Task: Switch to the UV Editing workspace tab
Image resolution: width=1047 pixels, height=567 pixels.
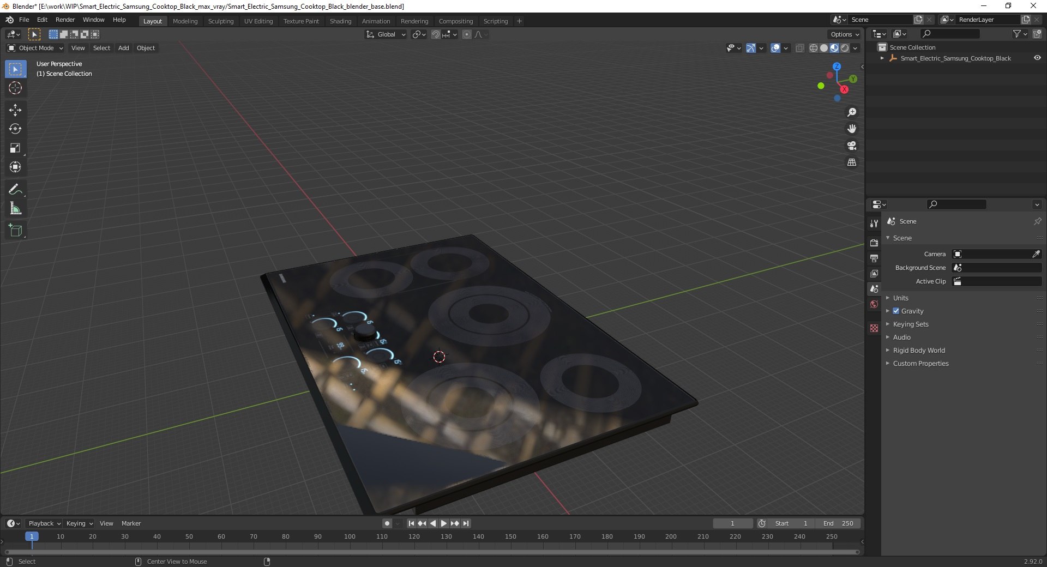Action: pos(258,21)
